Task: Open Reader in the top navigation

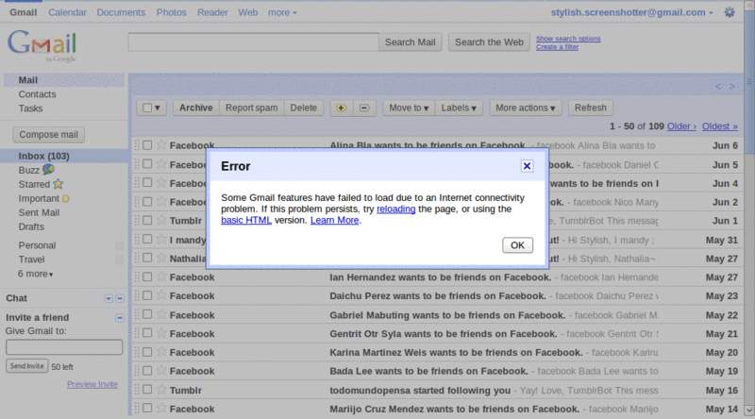Action: point(212,12)
